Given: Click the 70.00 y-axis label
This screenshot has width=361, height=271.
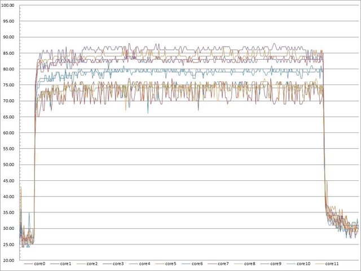Looking at the screenshot, I should [x=11, y=101].
